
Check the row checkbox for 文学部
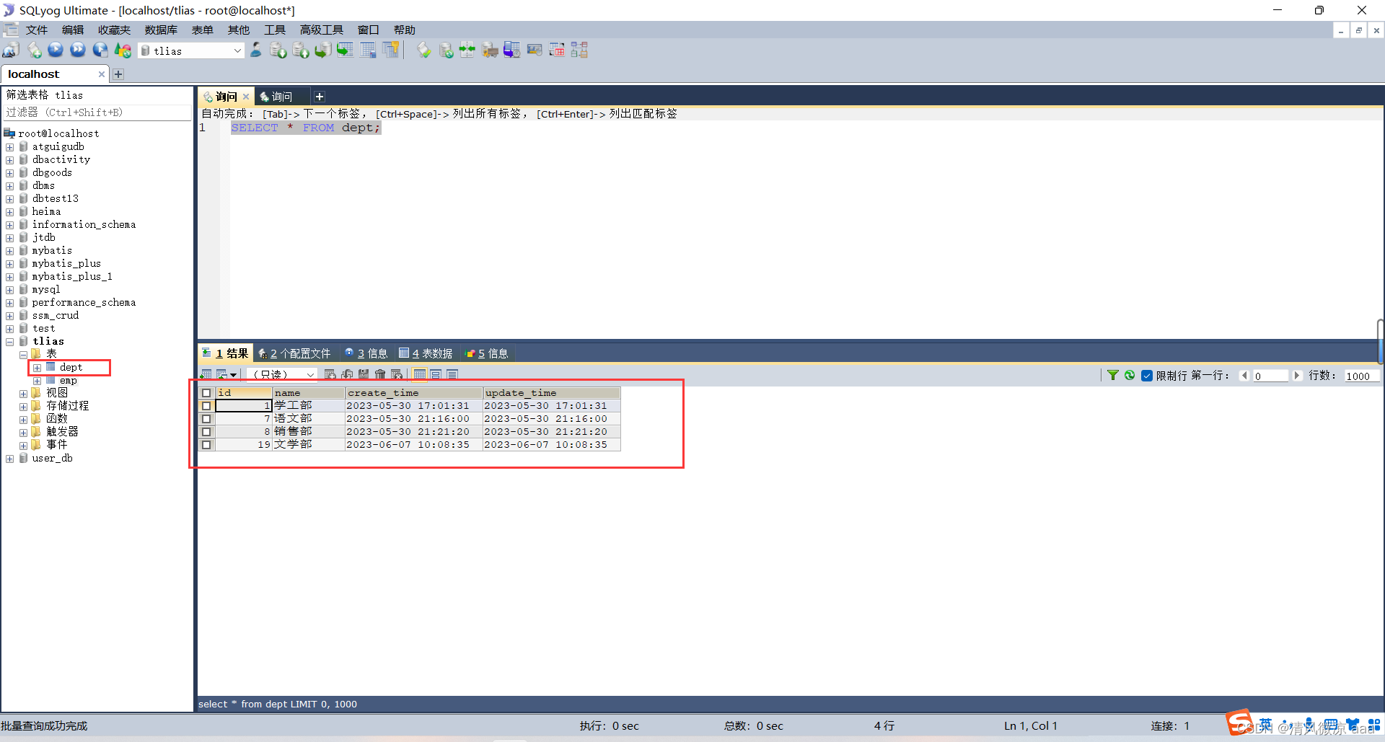(206, 445)
